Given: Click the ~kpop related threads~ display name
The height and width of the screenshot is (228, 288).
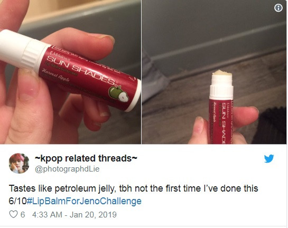Looking at the screenshot, I should click(x=86, y=158).
